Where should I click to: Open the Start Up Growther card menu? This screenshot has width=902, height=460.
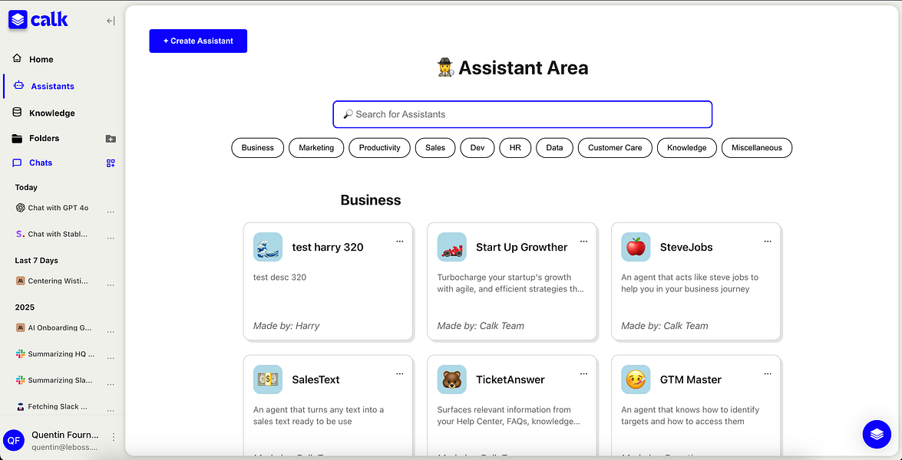pyautogui.click(x=584, y=242)
